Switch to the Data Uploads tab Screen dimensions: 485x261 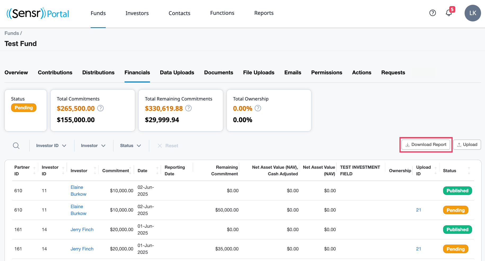pos(177,72)
